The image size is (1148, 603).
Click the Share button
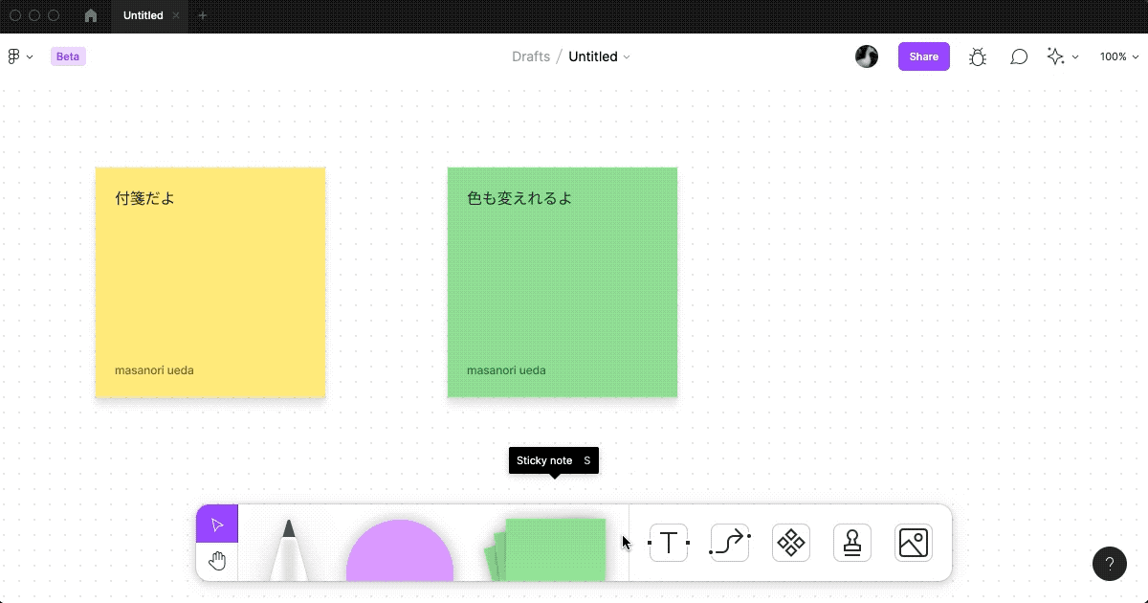tap(923, 56)
